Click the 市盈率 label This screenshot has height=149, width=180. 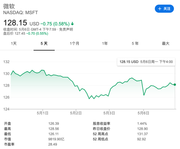tap(9, 144)
